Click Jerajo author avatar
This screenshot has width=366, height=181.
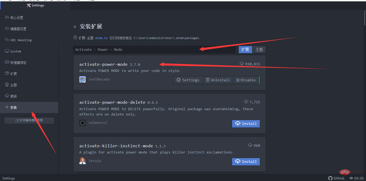pos(83,161)
